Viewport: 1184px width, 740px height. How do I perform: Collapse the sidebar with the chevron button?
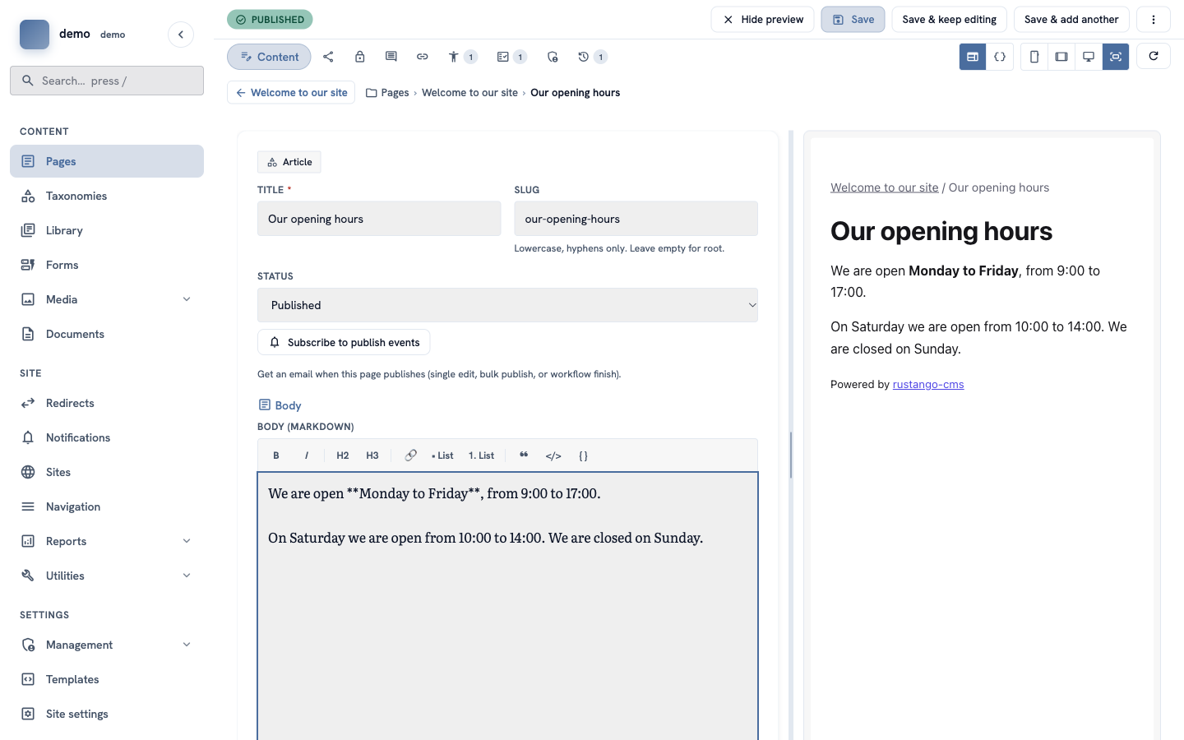click(x=181, y=35)
